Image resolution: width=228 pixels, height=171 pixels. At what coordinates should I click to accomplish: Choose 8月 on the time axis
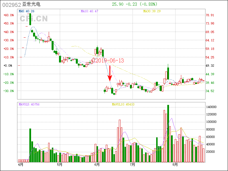click(x=175, y=165)
